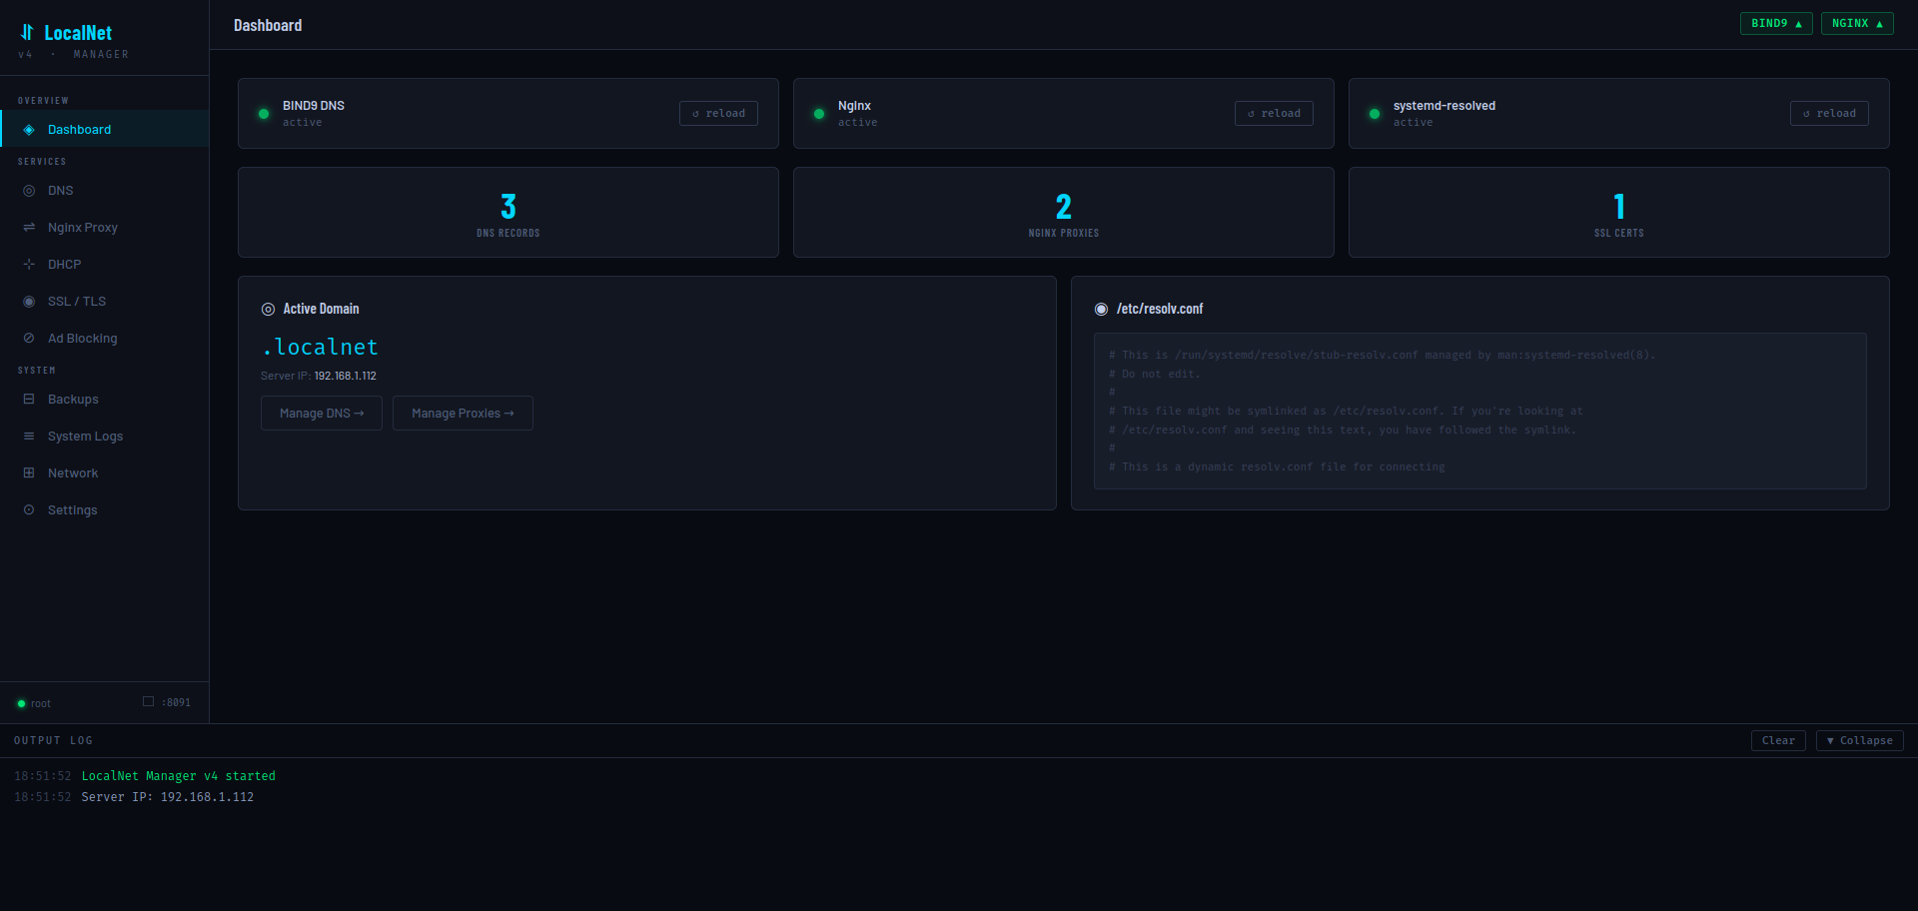This screenshot has width=1918, height=911.
Task: Click Server IP 192.168.1.112 under Active Domain
Action: point(319,377)
